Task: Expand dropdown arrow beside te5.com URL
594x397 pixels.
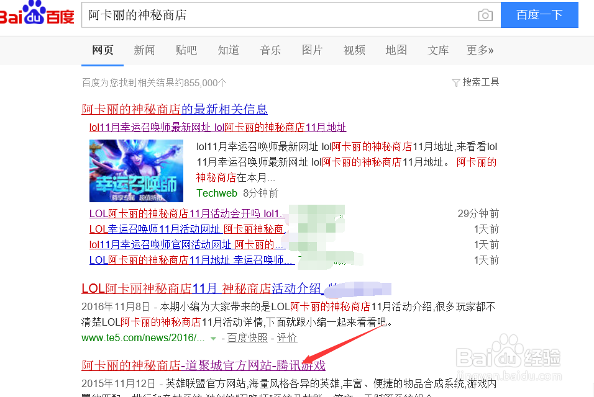Action: coord(213,339)
